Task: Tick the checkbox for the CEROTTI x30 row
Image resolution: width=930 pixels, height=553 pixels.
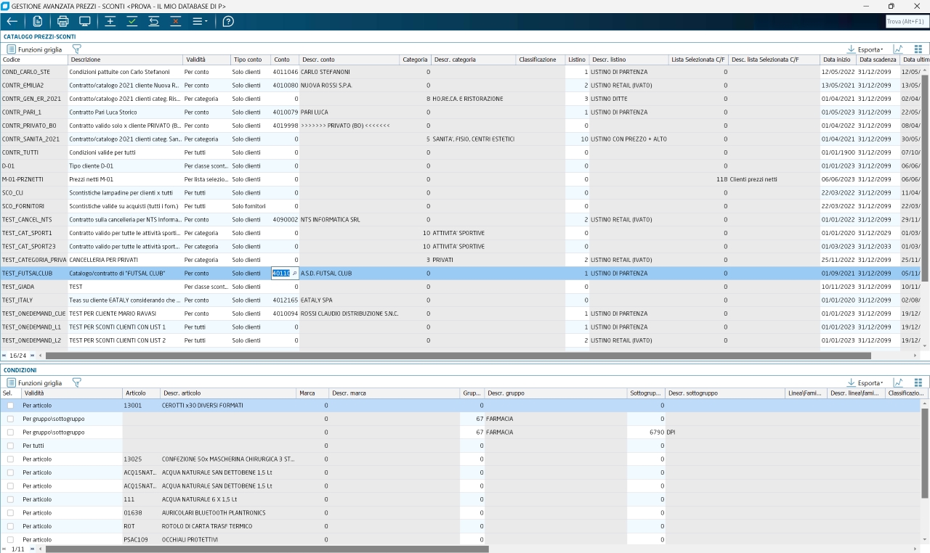Action: click(10, 406)
